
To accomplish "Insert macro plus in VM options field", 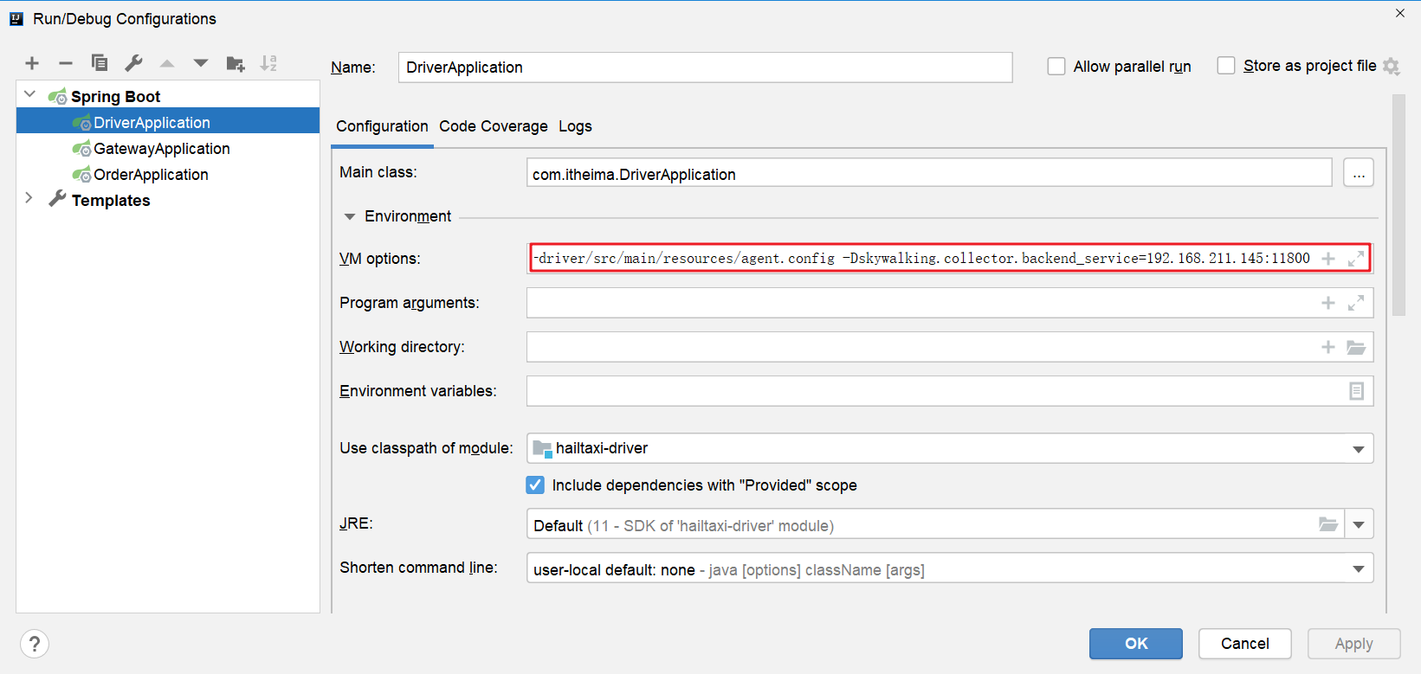I will pyautogui.click(x=1328, y=258).
